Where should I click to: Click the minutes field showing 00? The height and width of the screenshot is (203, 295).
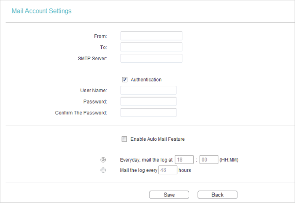(x=209, y=160)
